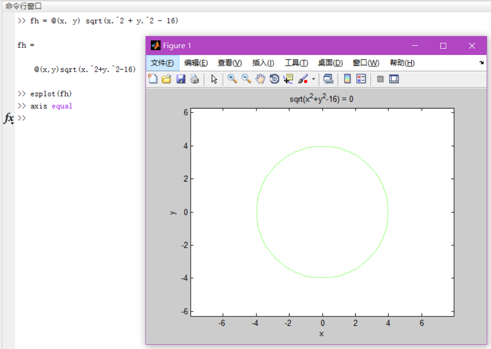Expand the brush color dropdown arrow

point(313,79)
